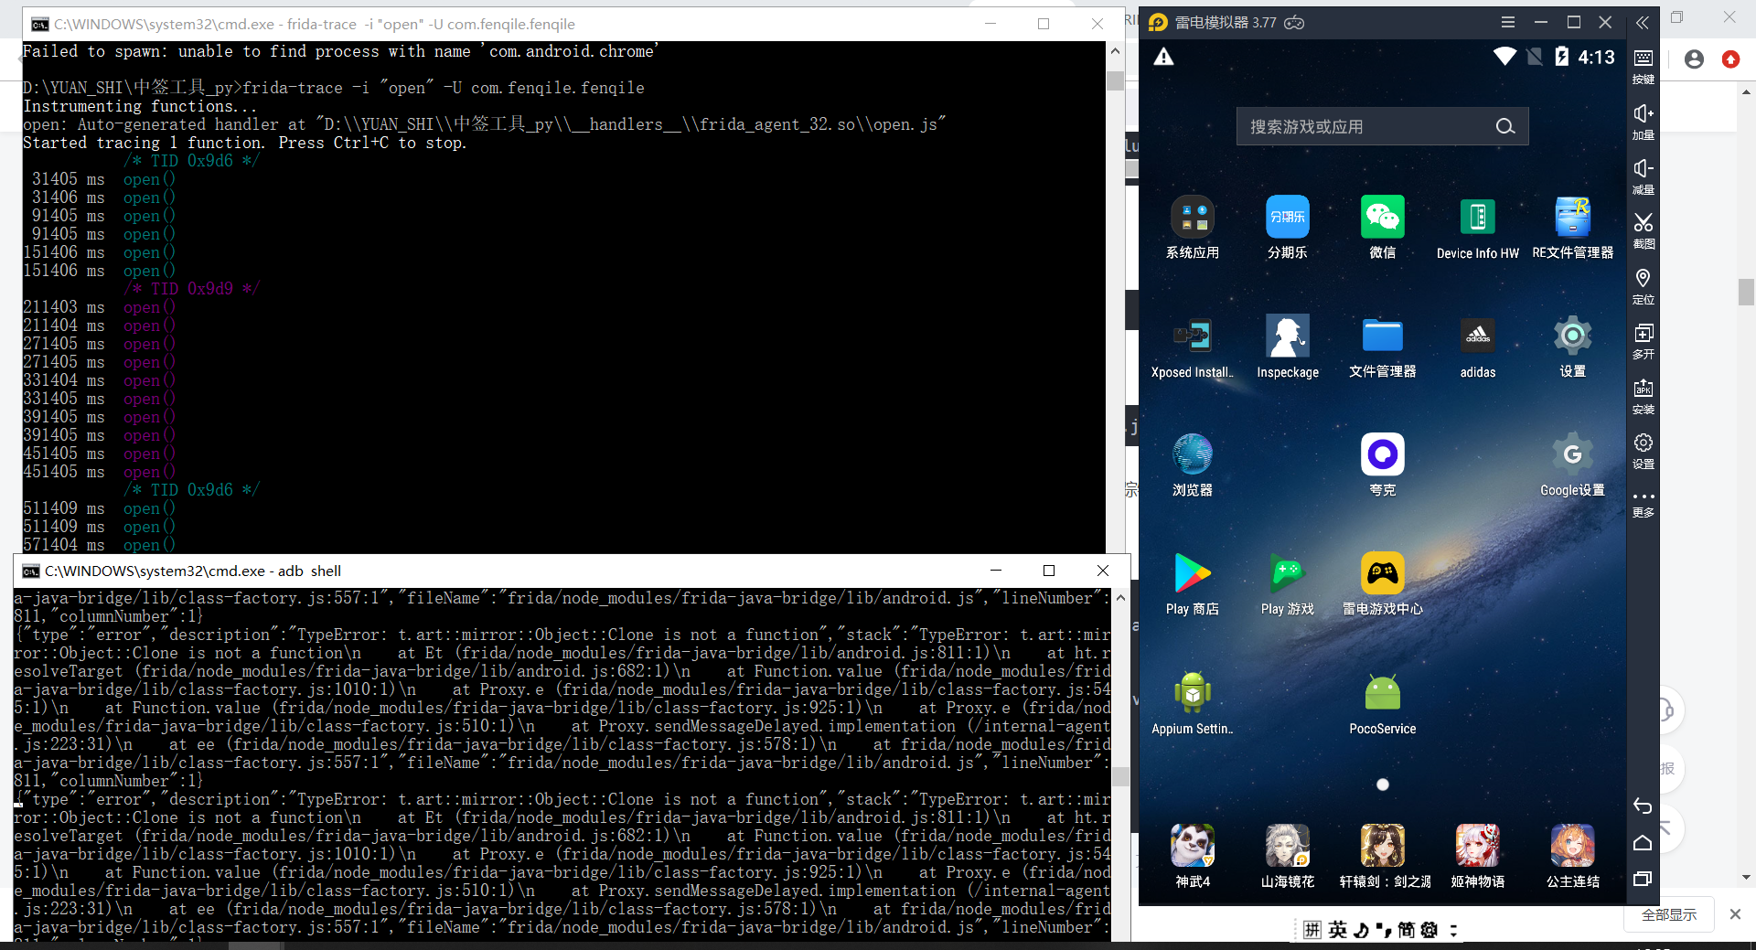Click the adb shell window scrollbar thumb
The width and height of the screenshot is (1756, 950).
click(x=1120, y=777)
